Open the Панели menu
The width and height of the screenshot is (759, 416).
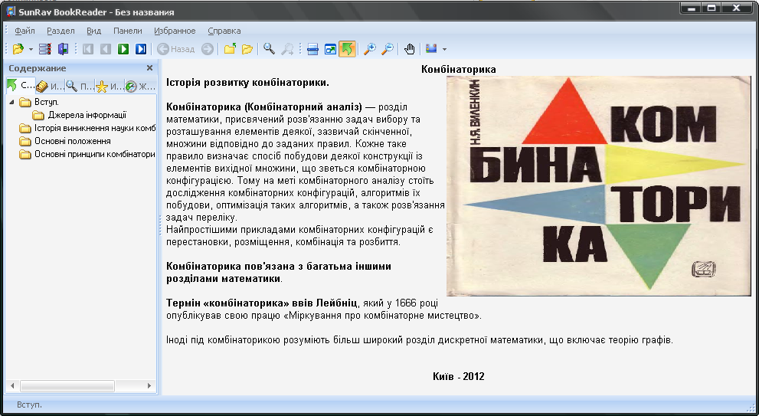point(128,31)
